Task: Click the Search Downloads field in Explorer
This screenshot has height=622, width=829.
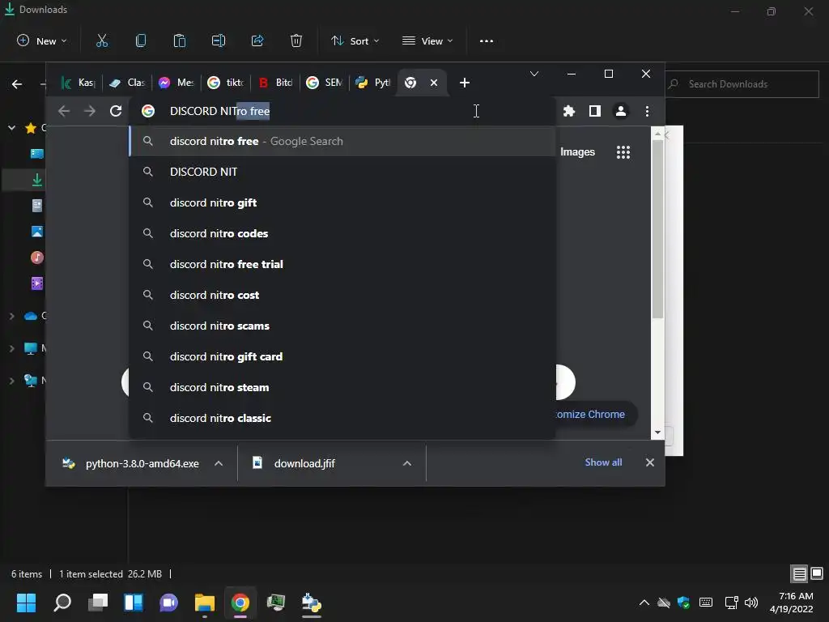Action: [x=742, y=84]
